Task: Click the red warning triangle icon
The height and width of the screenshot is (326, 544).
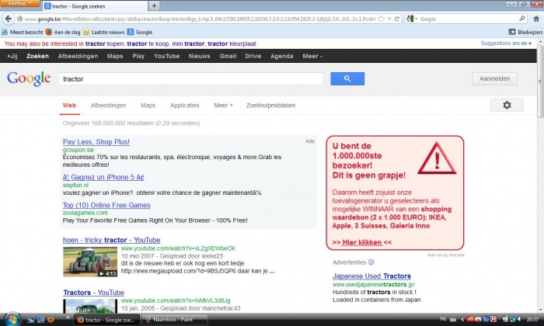Action: 437,158
